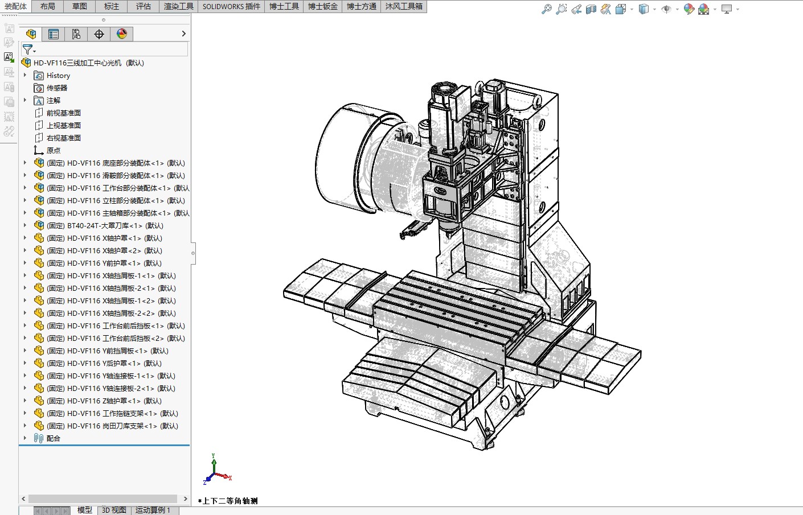The width and height of the screenshot is (803, 515).
Task: Switch to the 草图 ribbon tab
Action: 80,6
